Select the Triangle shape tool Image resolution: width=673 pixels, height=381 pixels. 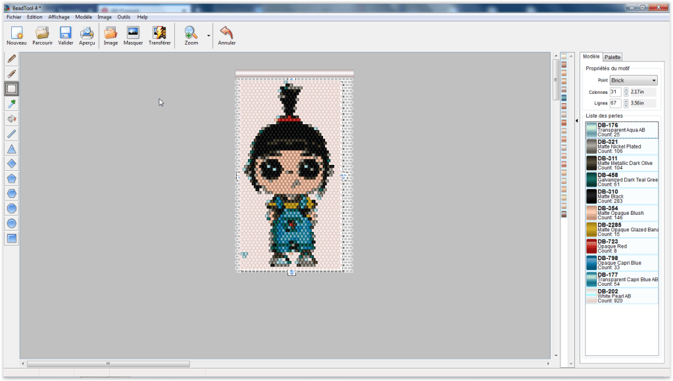pyautogui.click(x=11, y=148)
